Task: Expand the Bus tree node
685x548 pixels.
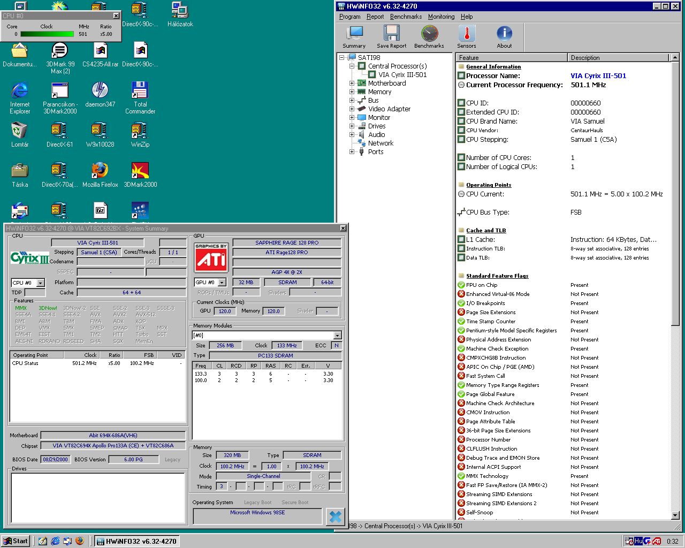Action: pyautogui.click(x=352, y=101)
